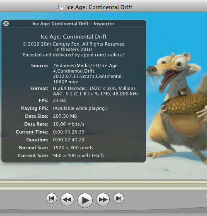This screenshot has width=207, height=216.
Task: Skip to end of the movie
Action: tap(118, 199)
